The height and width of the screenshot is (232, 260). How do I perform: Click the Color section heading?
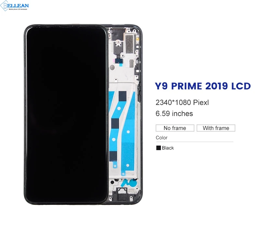[162, 138]
